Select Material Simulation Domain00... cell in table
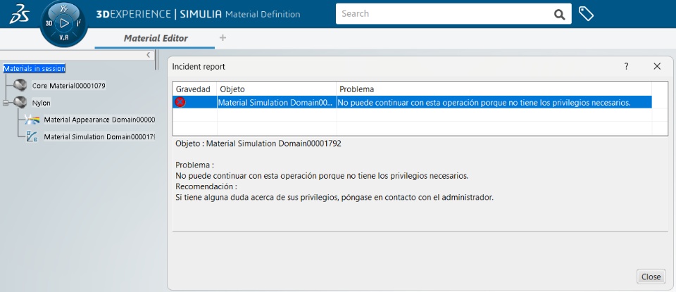 point(276,103)
